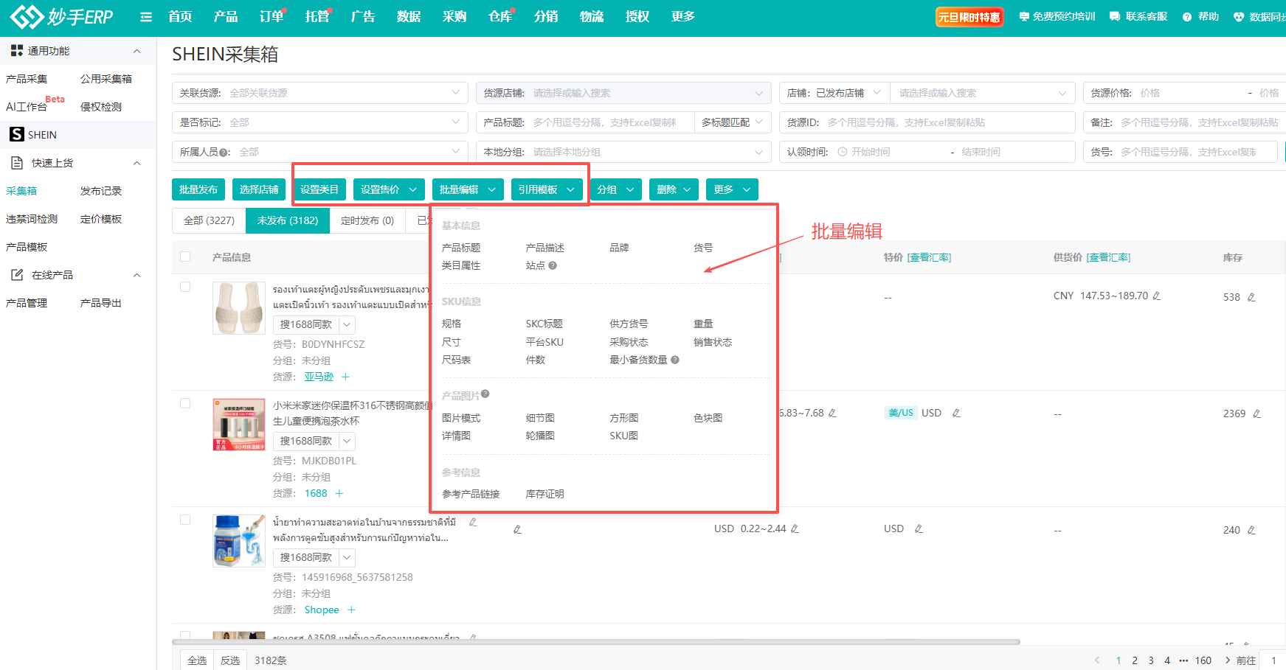This screenshot has height=670, width=1286.
Task: Collapse the 通用功能 sidebar section
Action: coord(136,51)
